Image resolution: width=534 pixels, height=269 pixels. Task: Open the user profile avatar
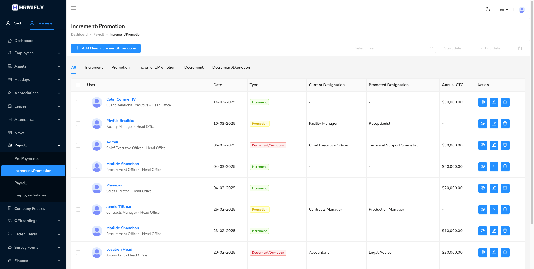click(x=521, y=10)
